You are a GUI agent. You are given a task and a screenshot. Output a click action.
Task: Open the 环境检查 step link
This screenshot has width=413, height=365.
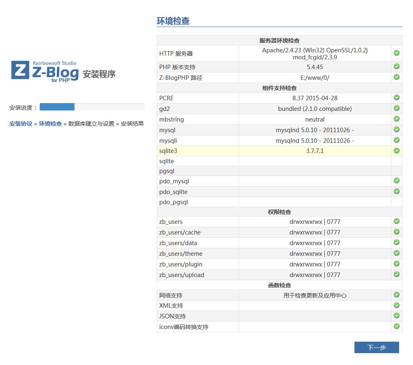(50, 124)
